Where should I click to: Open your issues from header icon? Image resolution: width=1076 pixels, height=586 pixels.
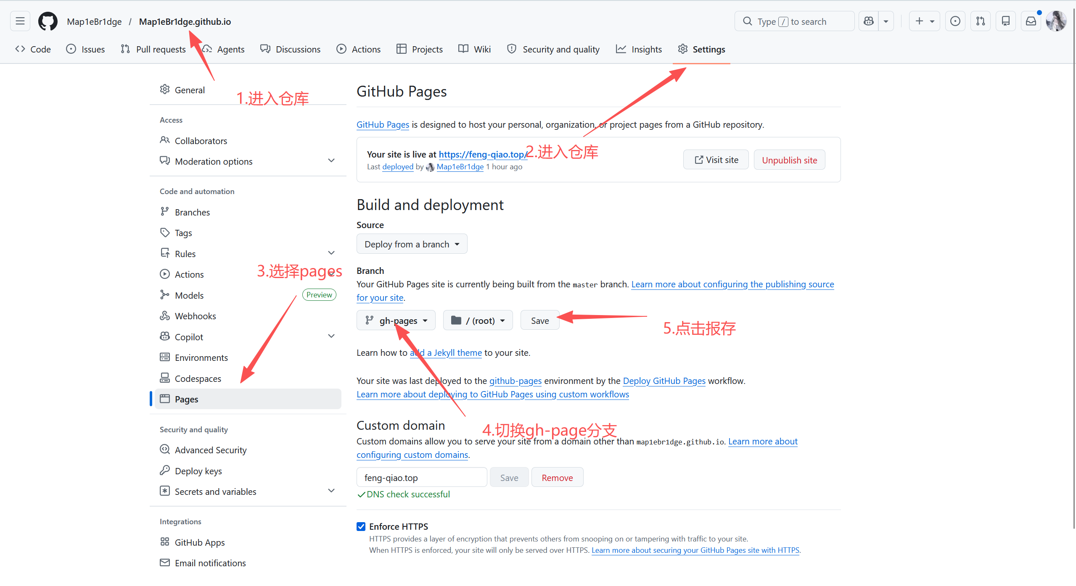pyautogui.click(x=955, y=21)
